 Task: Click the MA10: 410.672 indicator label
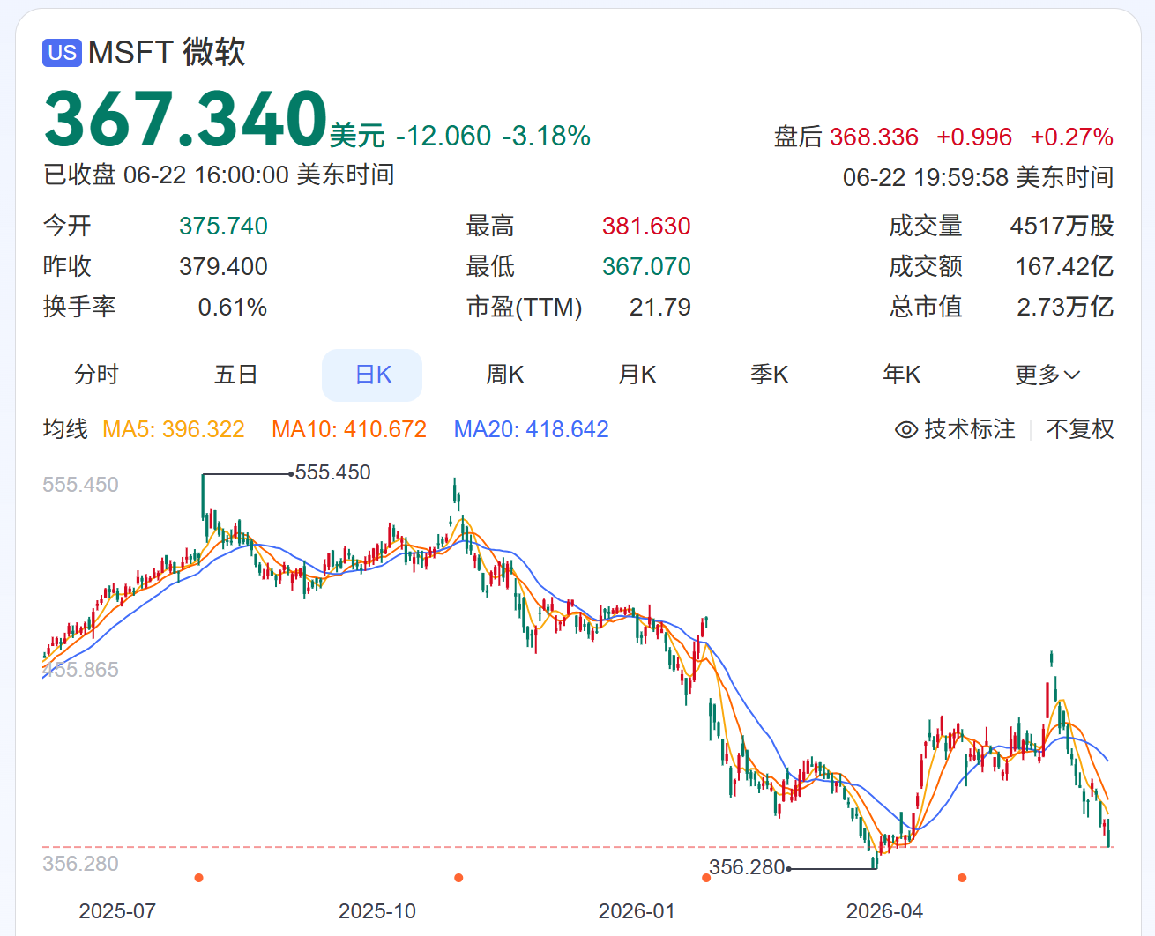point(349,429)
